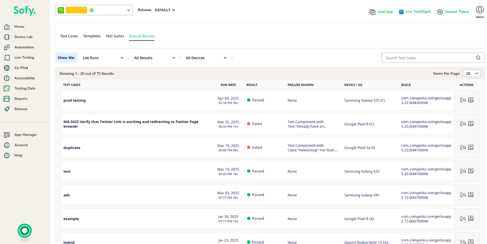Open App Manager
487x244 pixels.
point(26,135)
